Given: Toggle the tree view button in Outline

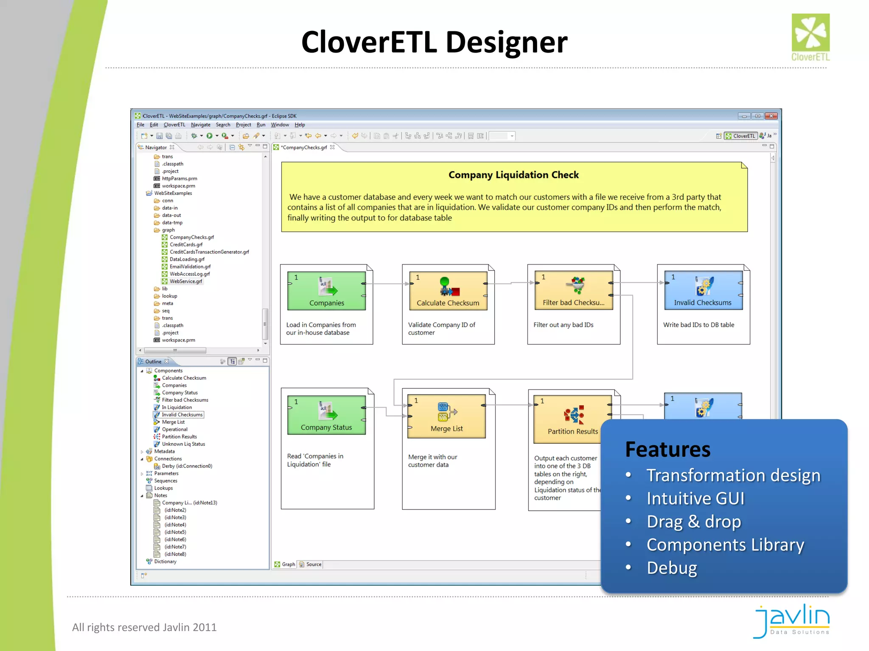Looking at the screenshot, I should coord(233,362).
